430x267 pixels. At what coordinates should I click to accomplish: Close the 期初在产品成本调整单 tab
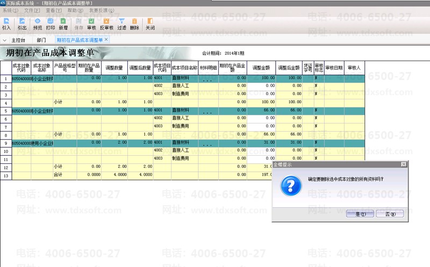[x=106, y=39]
